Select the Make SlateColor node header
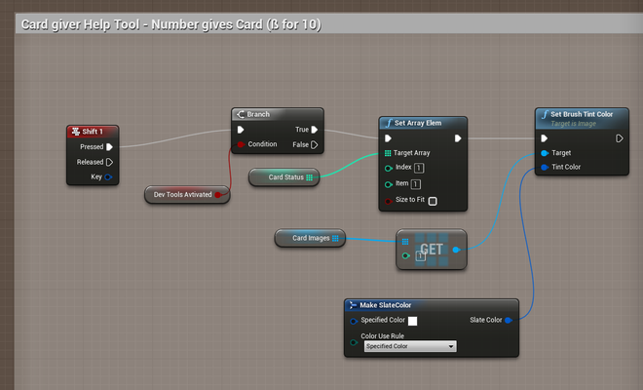This screenshot has width=643, height=390. coord(432,305)
